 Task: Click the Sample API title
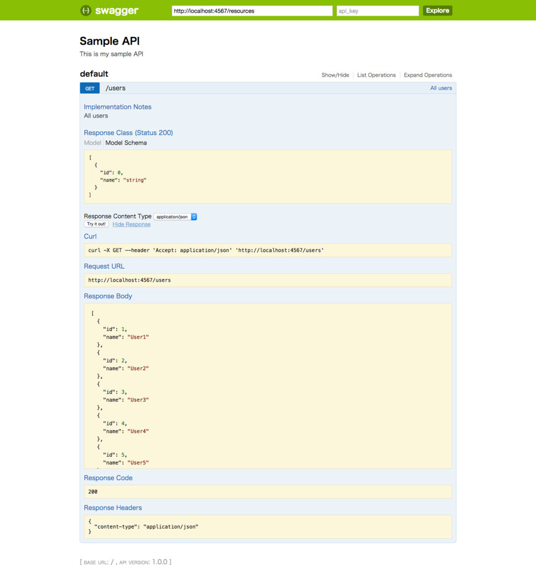pos(110,41)
